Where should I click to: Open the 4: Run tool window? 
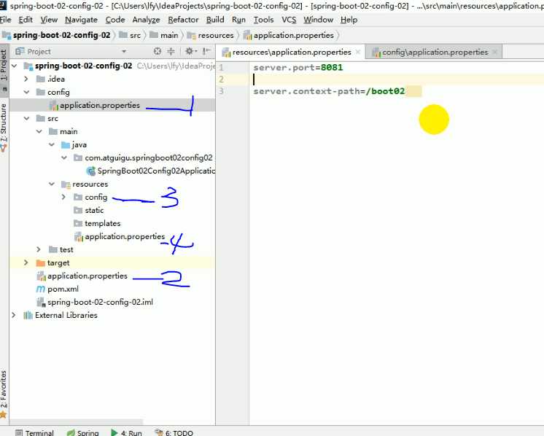click(126, 432)
